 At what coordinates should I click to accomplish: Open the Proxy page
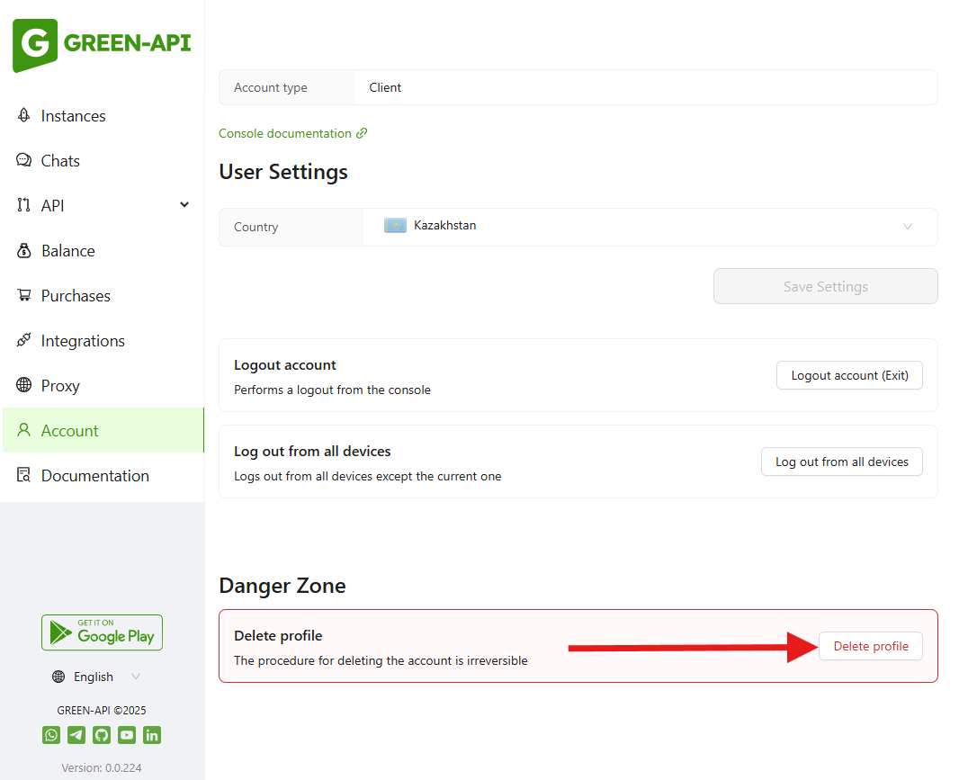(x=60, y=386)
